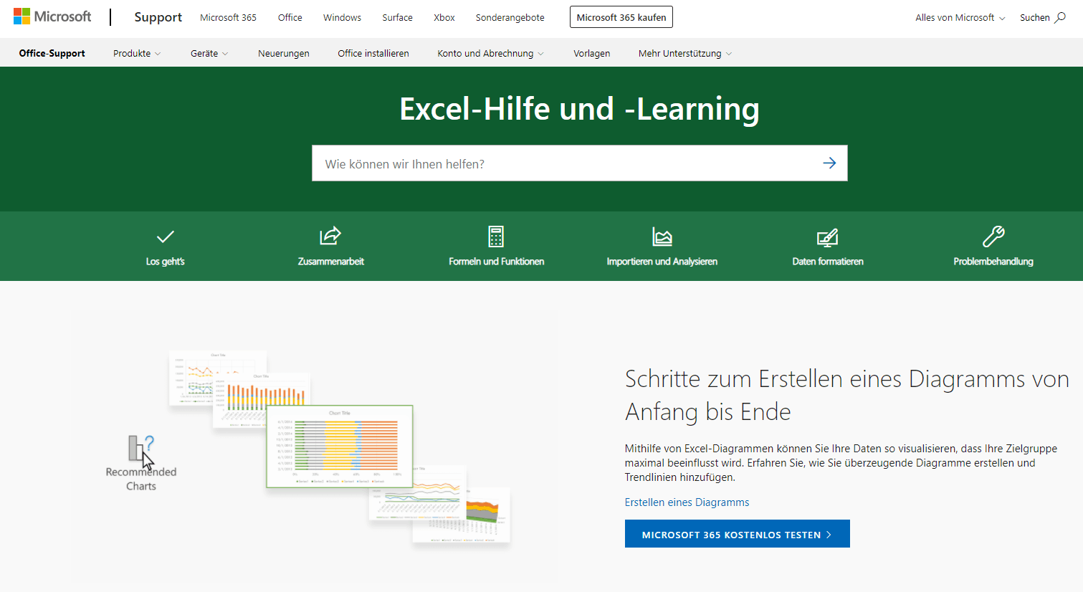This screenshot has height=592, width=1083.
Task: Click the Microsoft logo
Action: coord(52,16)
